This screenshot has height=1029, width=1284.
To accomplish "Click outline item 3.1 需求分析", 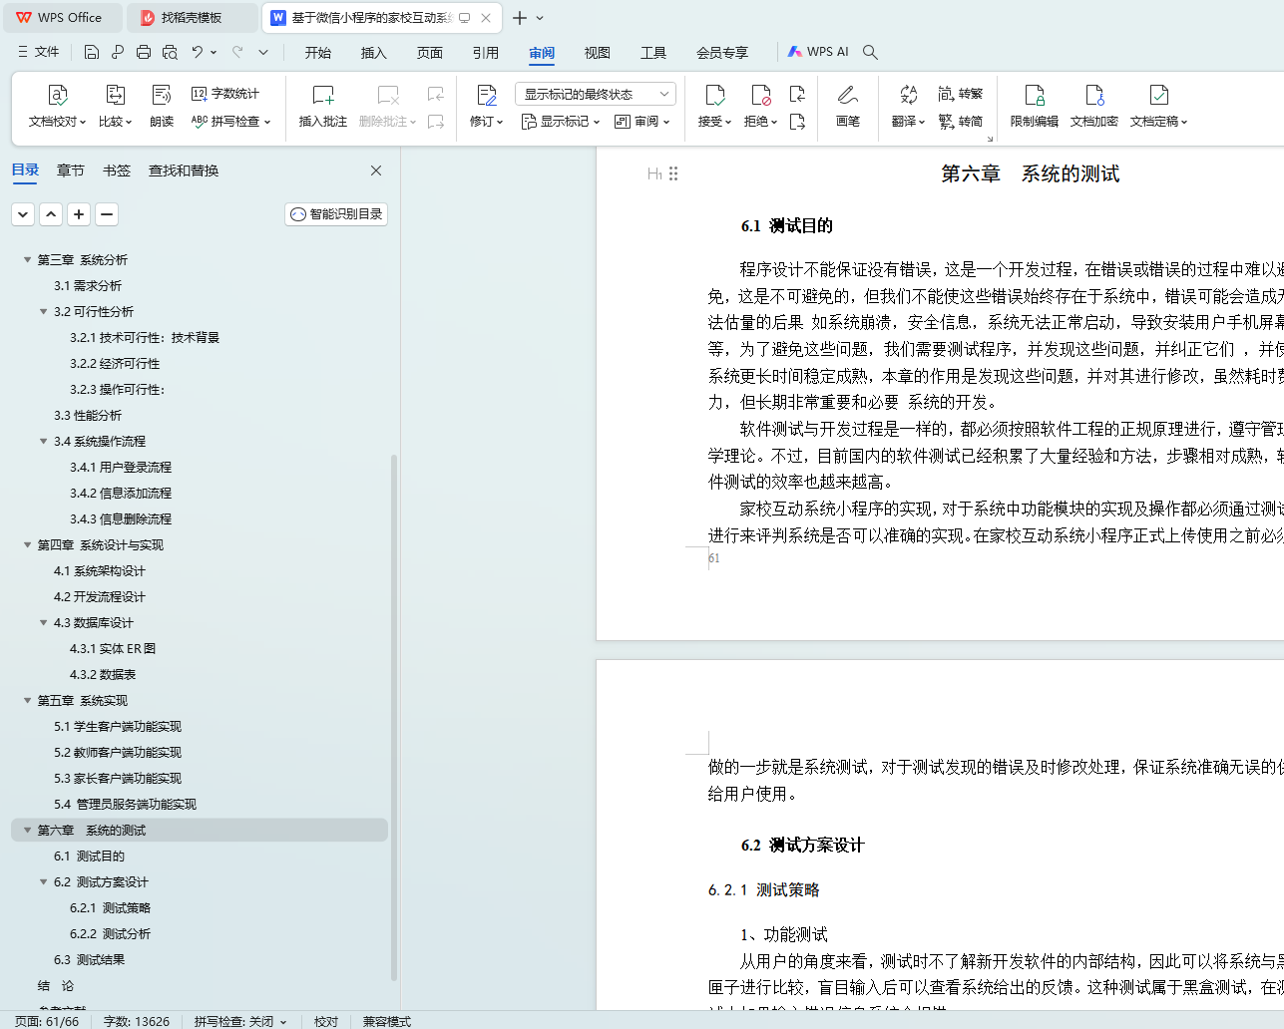I will tap(88, 285).
